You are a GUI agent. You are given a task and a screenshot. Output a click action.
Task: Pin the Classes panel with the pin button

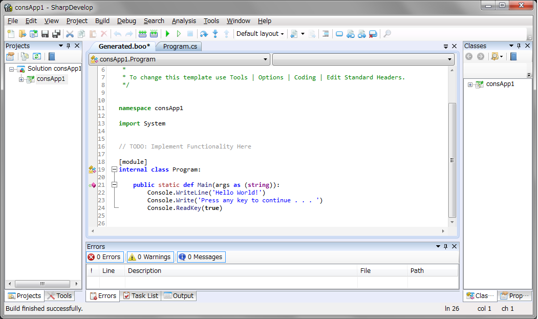[519, 46]
